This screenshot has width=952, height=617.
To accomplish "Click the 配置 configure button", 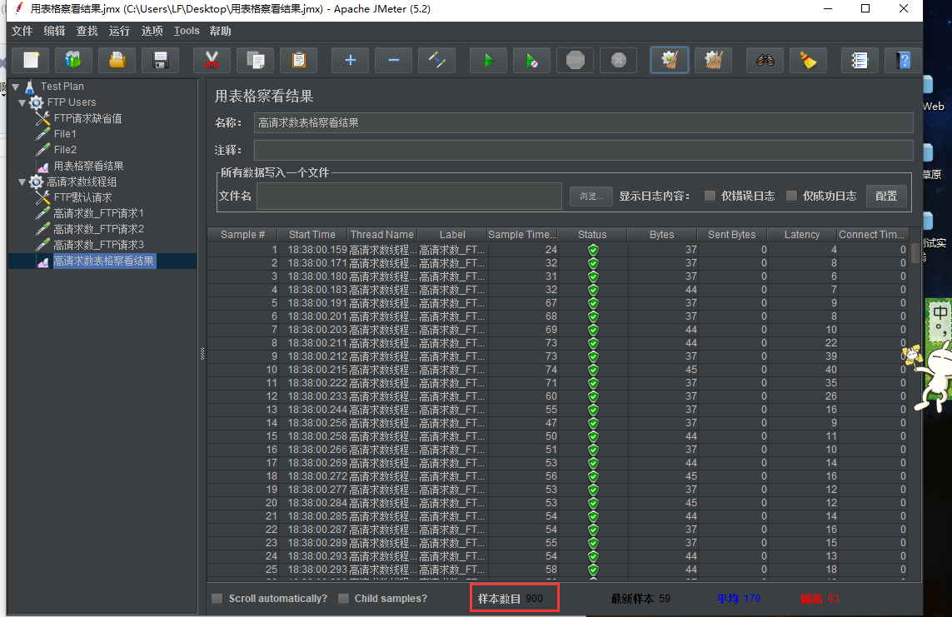I will coord(886,196).
